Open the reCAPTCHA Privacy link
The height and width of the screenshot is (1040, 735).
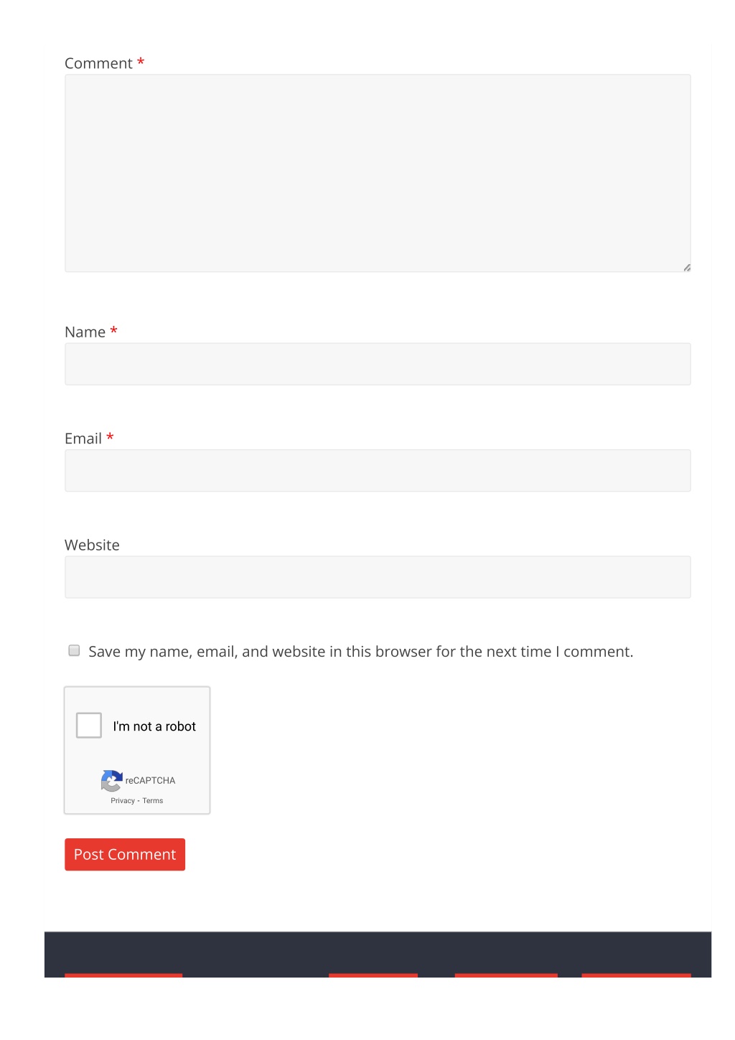pos(123,800)
